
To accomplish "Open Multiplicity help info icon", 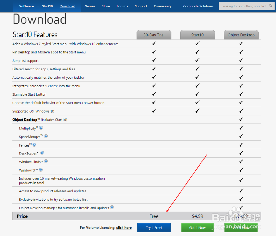I will point(41,128).
